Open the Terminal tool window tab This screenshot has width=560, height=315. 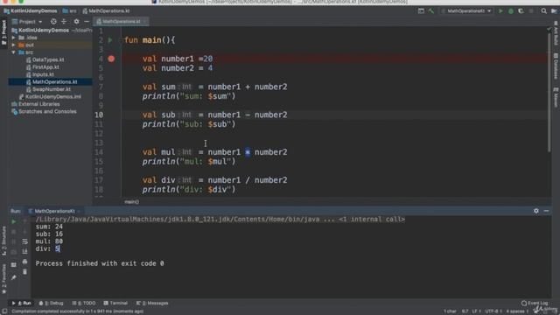coord(115,304)
